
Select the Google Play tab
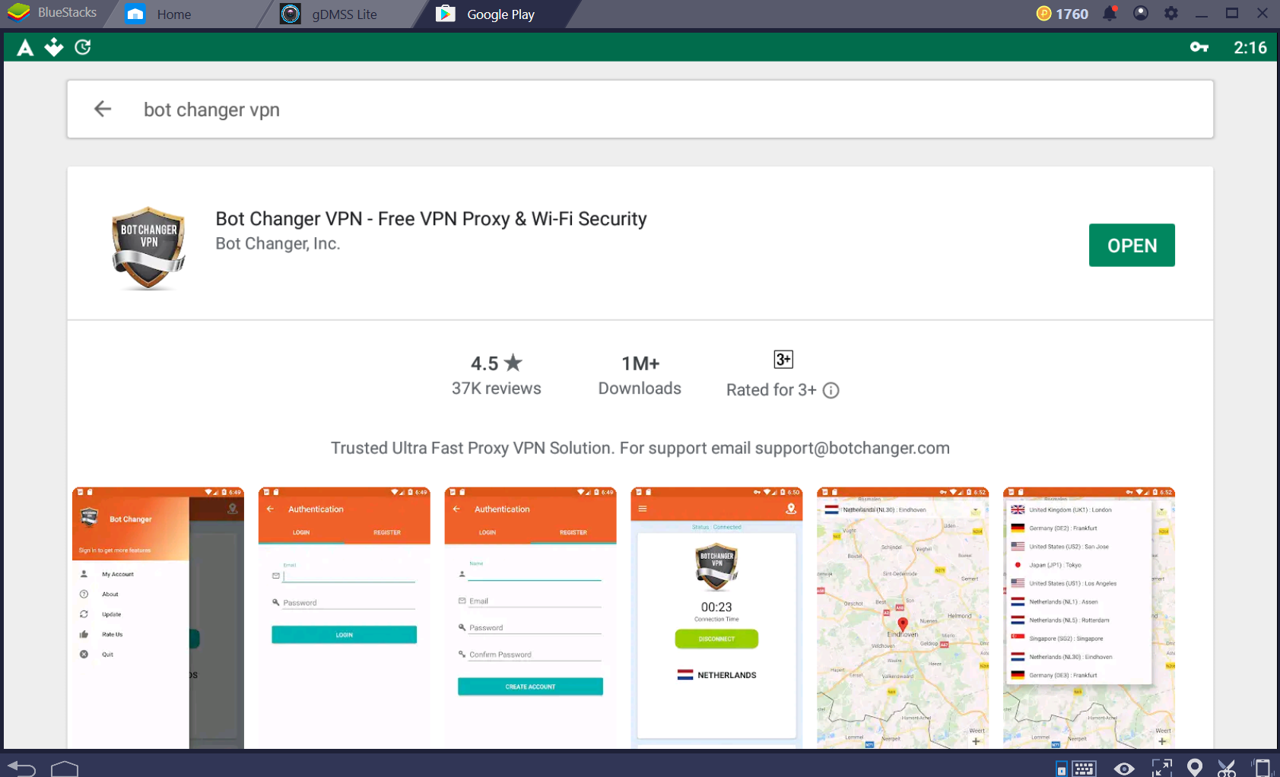485,14
